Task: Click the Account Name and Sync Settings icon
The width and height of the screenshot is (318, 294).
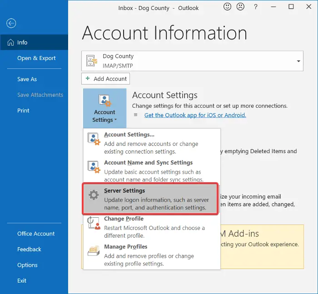Action: click(94, 167)
